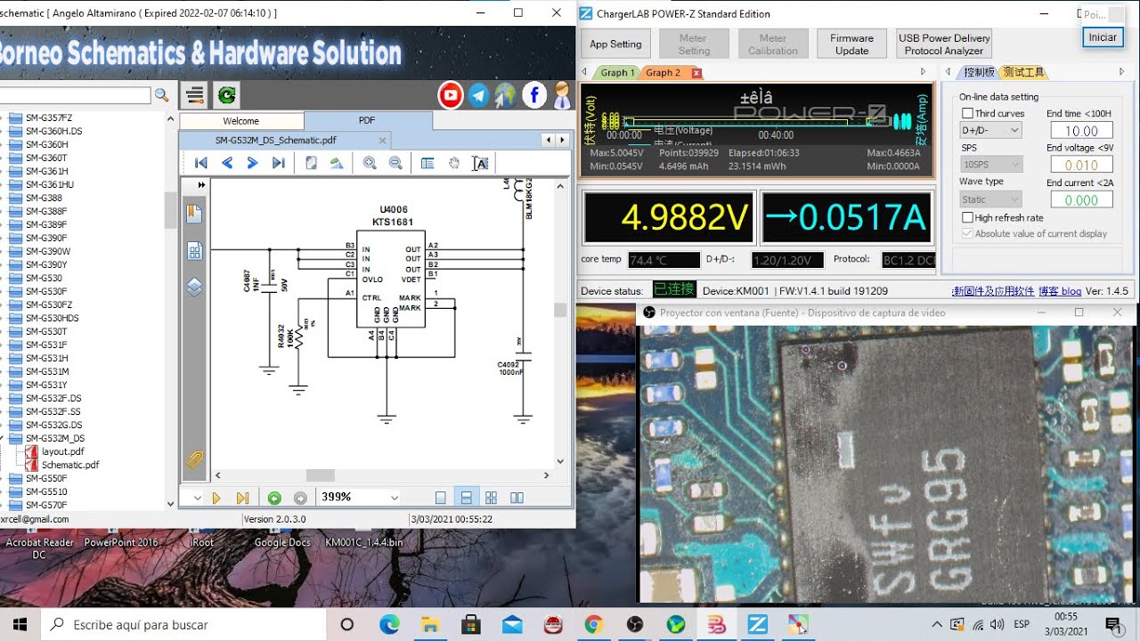The image size is (1140, 641).
Task: Click the Iniciar button
Action: click(1103, 37)
